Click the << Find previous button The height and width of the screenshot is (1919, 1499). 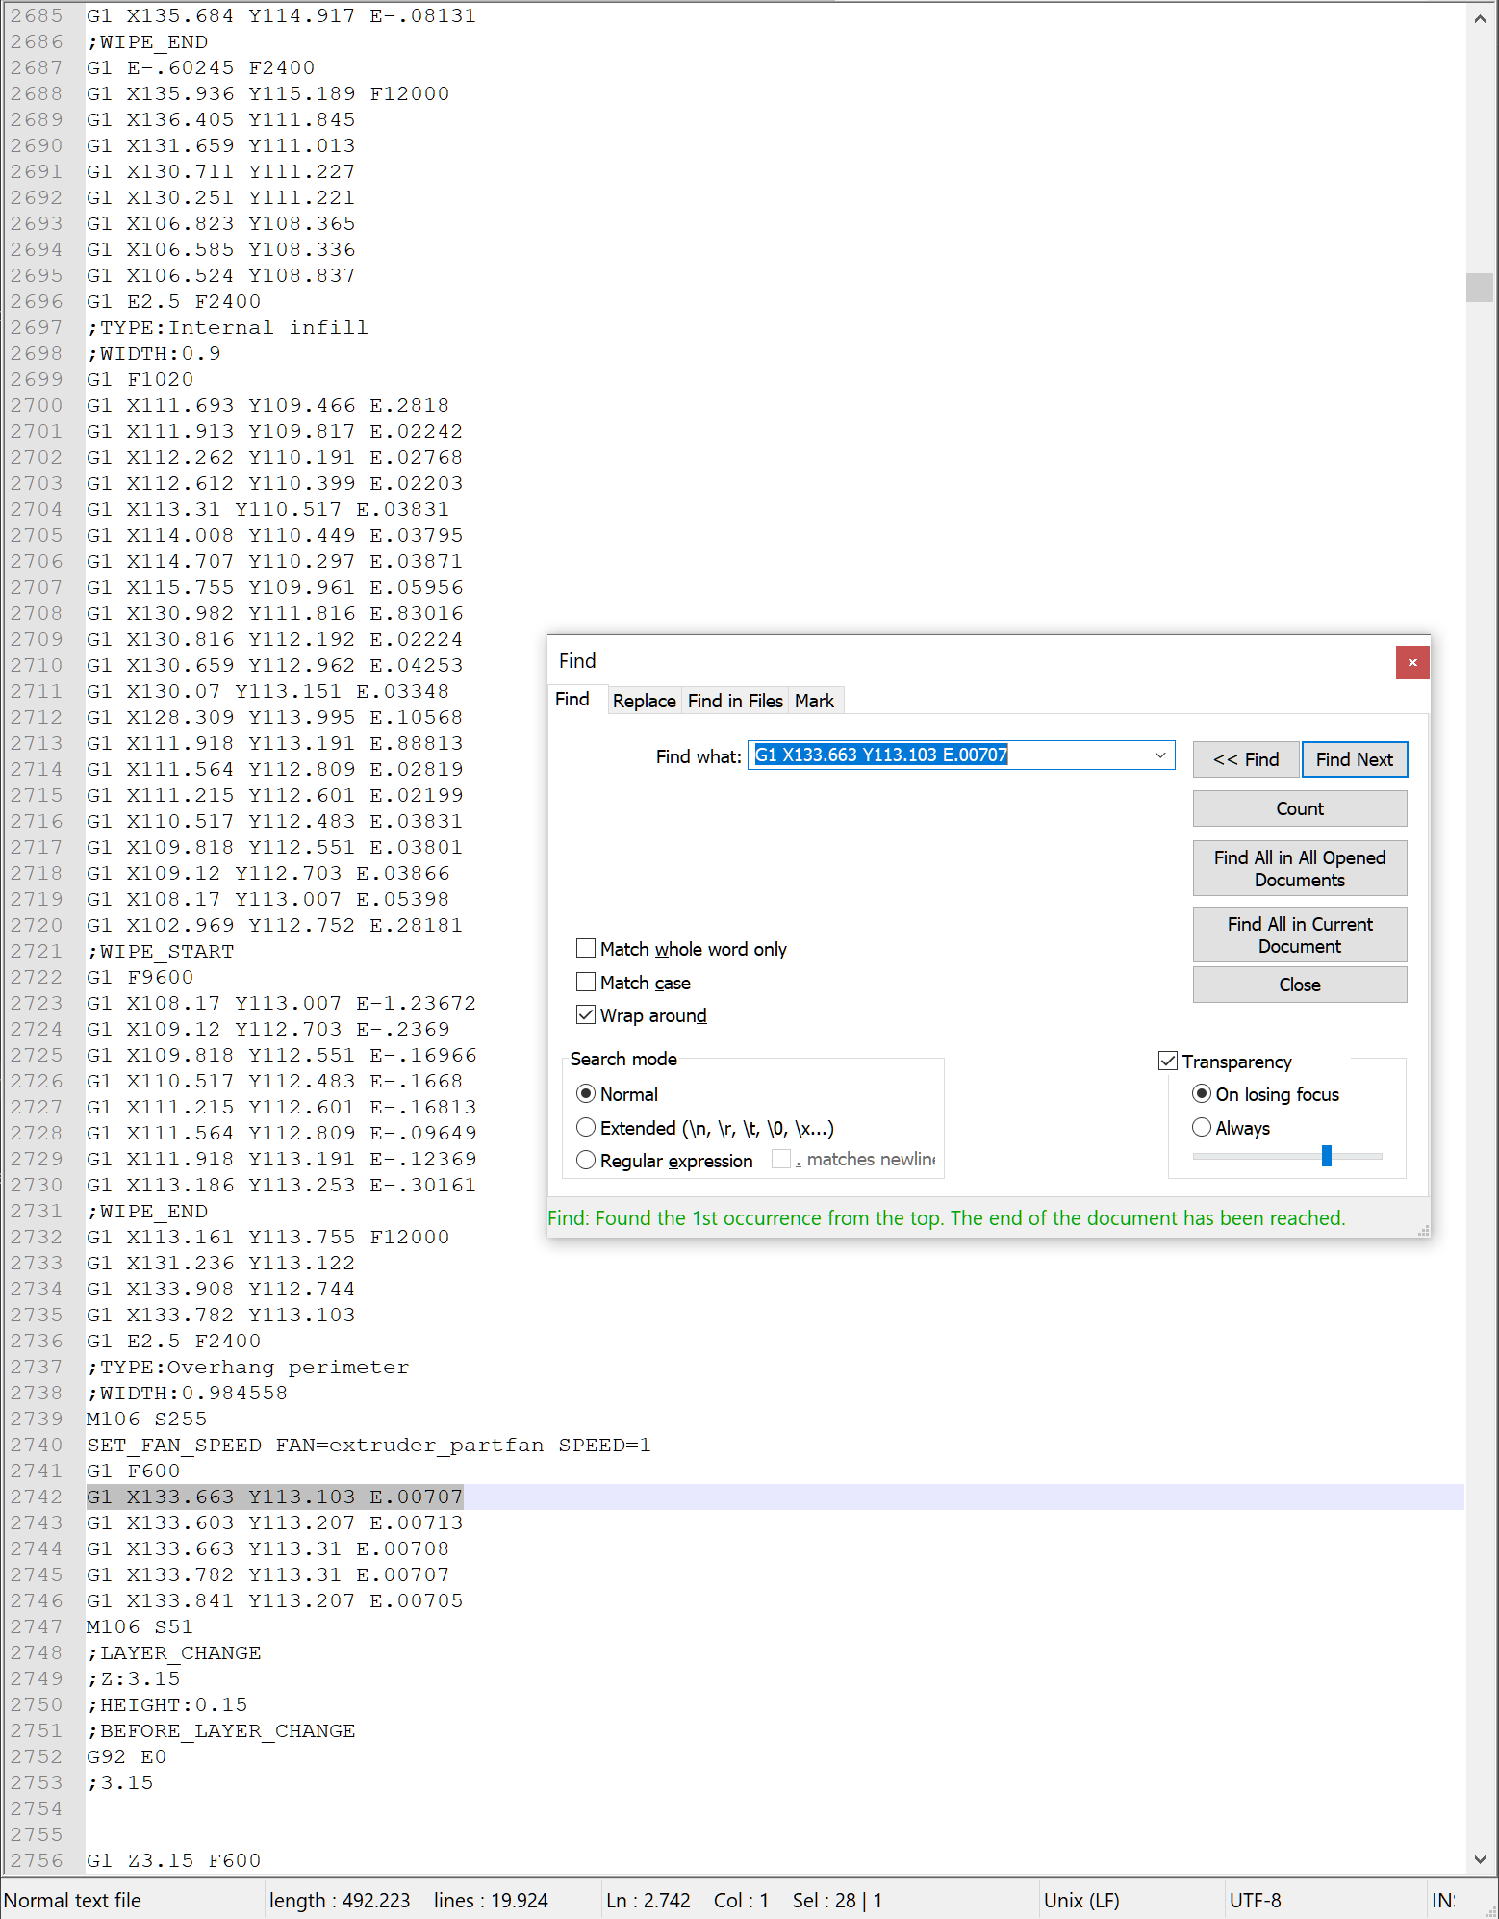1246,759
